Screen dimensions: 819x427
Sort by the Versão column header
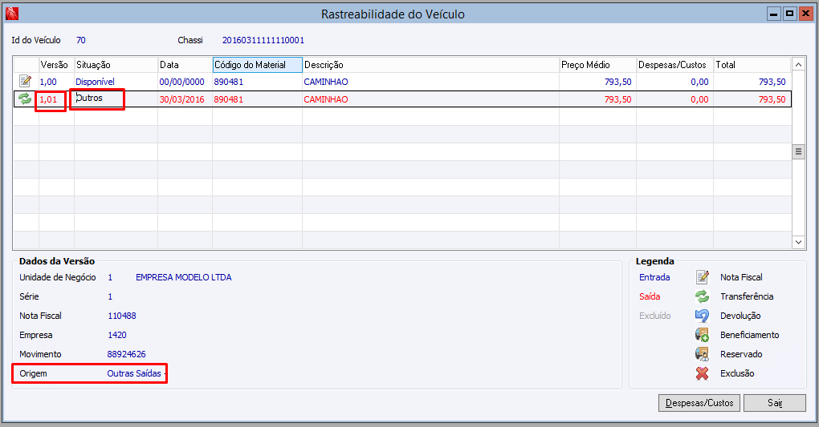(56, 65)
